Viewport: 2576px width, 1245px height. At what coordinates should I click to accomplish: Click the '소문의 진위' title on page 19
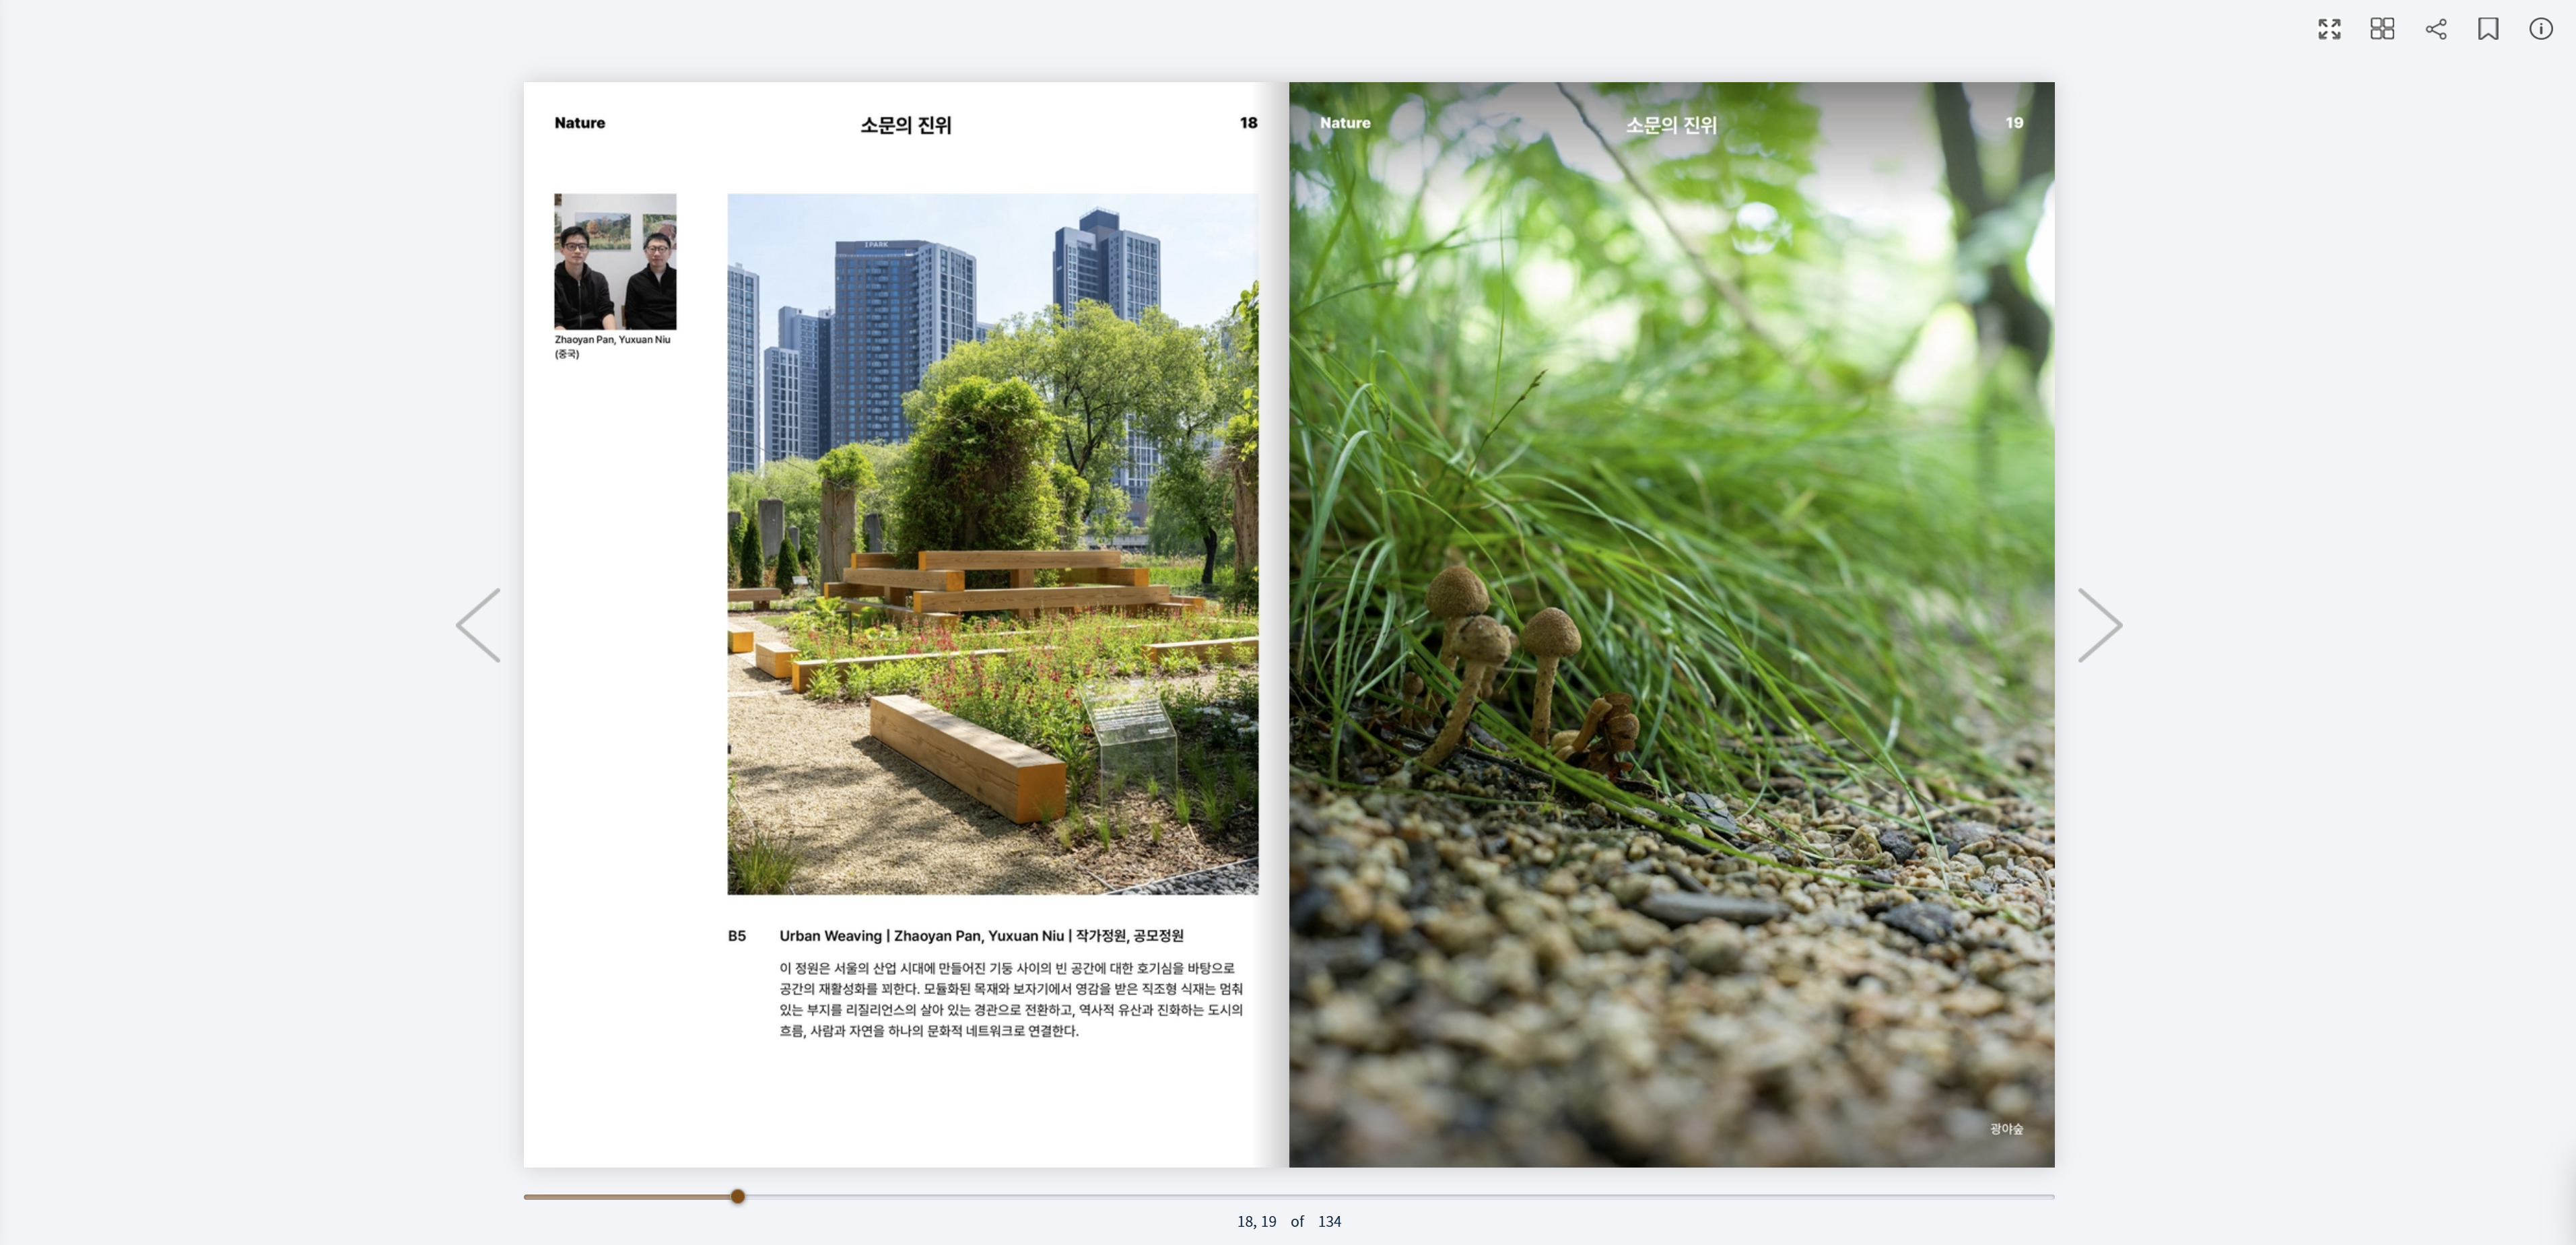[1671, 125]
